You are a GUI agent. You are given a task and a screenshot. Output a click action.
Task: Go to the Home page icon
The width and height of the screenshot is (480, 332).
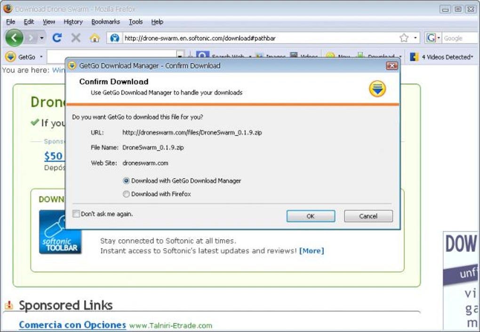(x=95, y=38)
